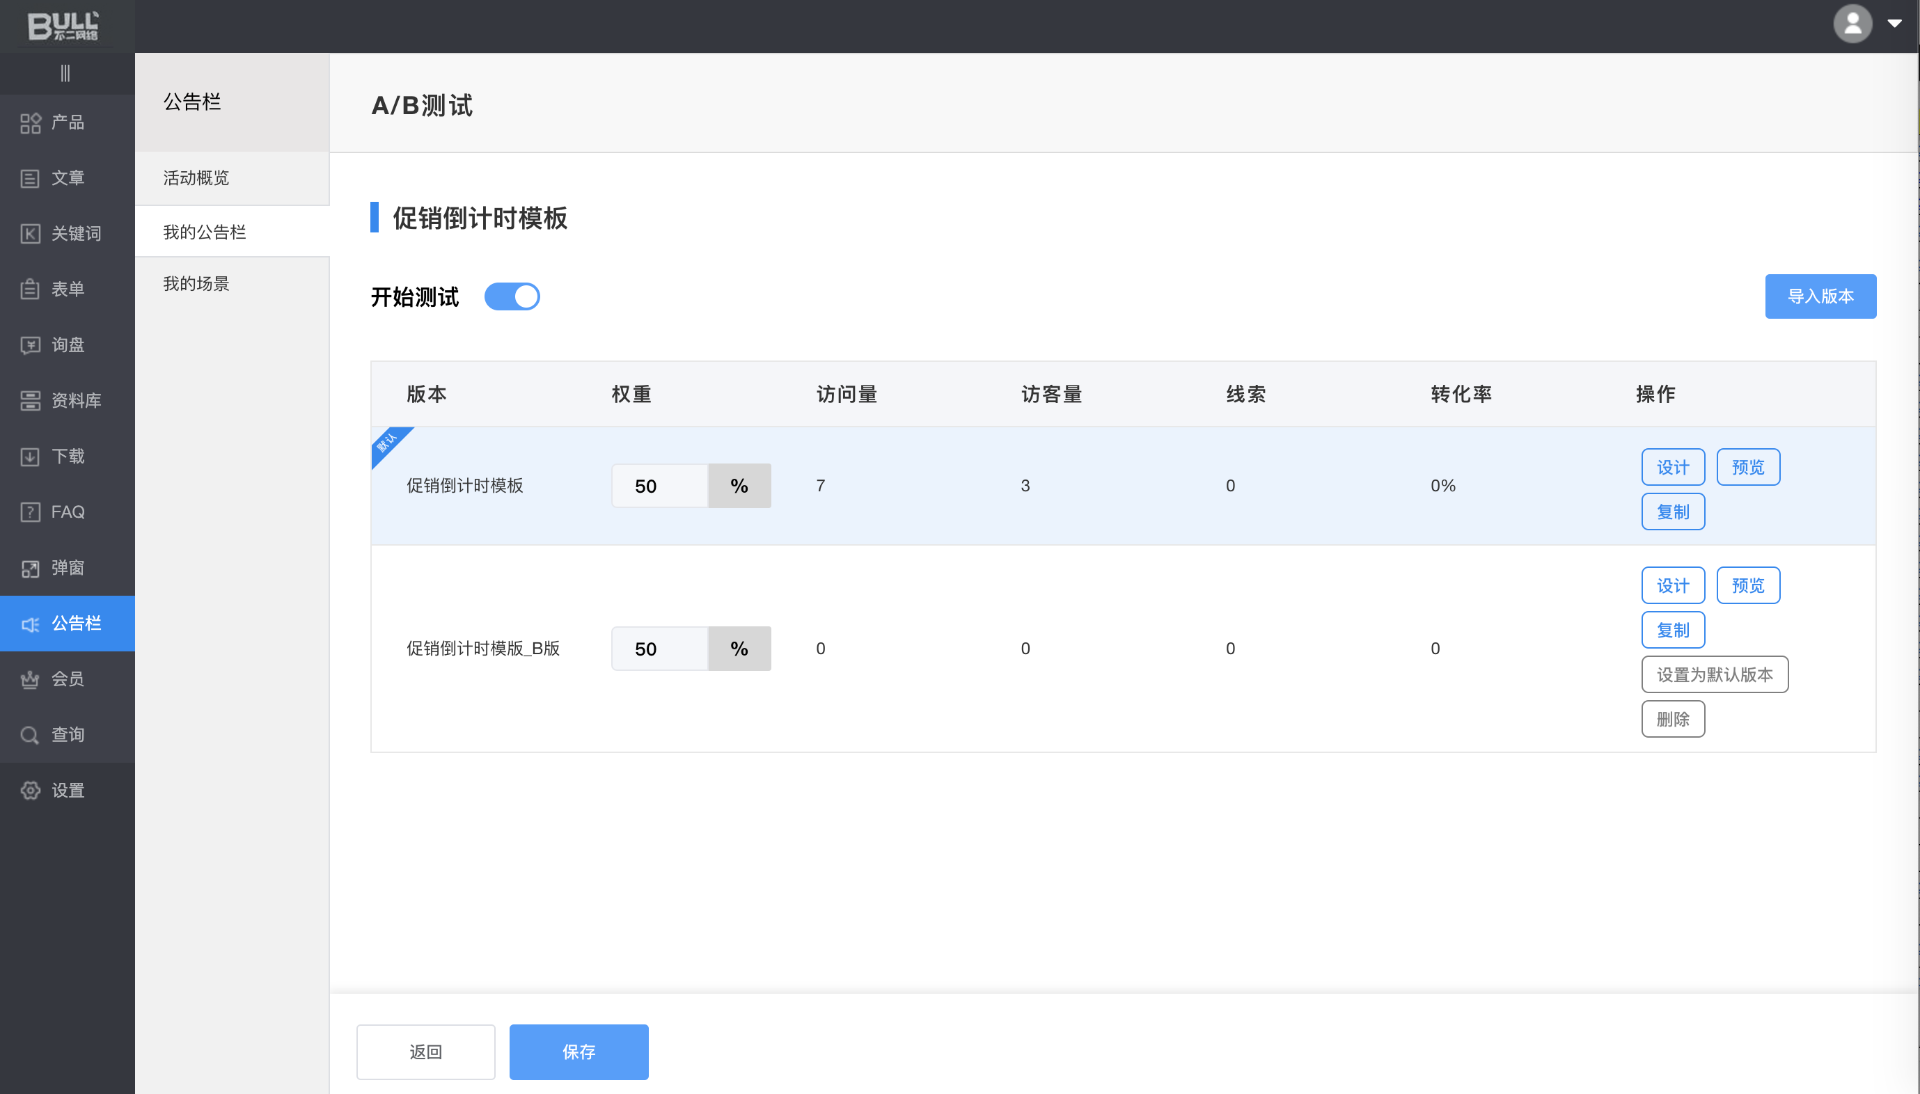The image size is (1920, 1094).
Task: Click the 关键词 K icon
Action: [x=30, y=235]
